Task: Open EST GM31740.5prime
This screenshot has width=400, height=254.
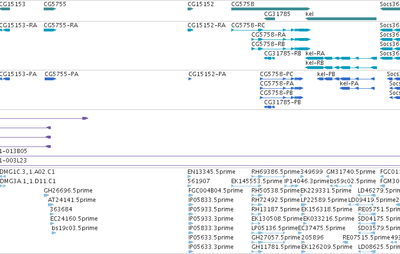Action: (351, 172)
